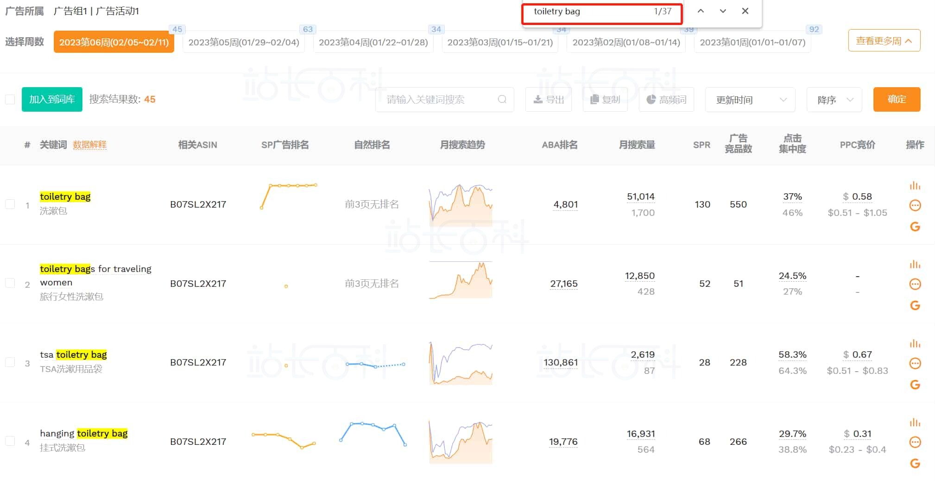This screenshot has width=935, height=481.
Task: Select week tab 2023第05周(01/29~02/04)
Action: pyautogui.click(x=243, y=42)
